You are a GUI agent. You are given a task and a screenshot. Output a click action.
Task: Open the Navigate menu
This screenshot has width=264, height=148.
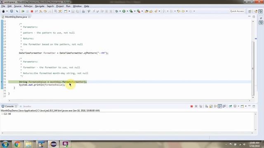click(x=40, y=6)
